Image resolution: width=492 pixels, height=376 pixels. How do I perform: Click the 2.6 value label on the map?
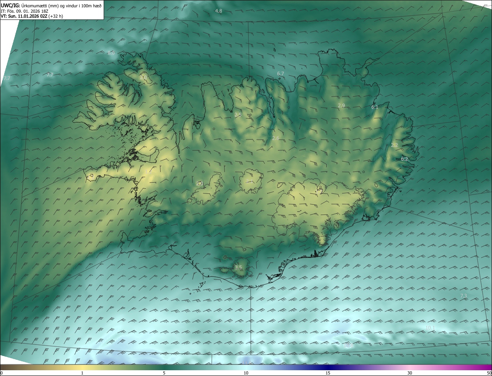pyautogui.click(x=276, y=138)
